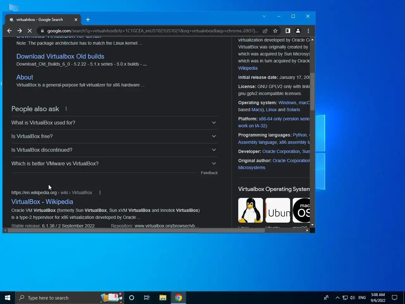Click vertical scrollbar up arrow

pyautogui.click(x=312, y=40)
